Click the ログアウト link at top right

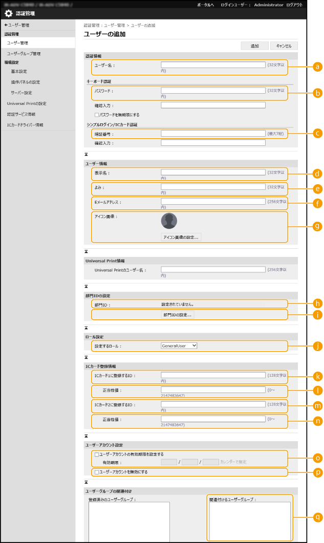pos(295,4)
